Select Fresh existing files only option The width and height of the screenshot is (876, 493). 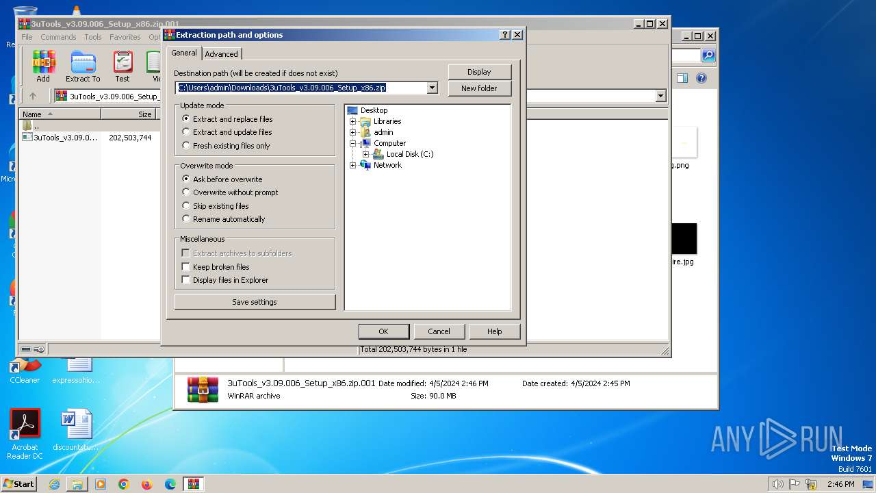pos(226,146)
